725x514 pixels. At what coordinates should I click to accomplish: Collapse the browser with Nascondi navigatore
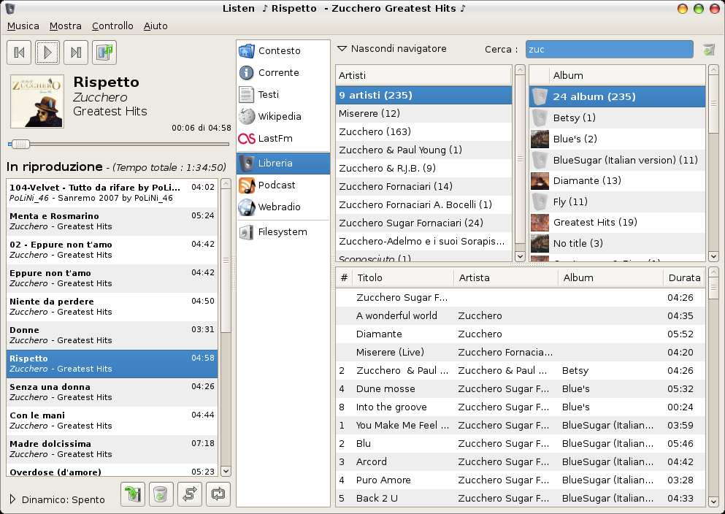[x=392, y=48]
